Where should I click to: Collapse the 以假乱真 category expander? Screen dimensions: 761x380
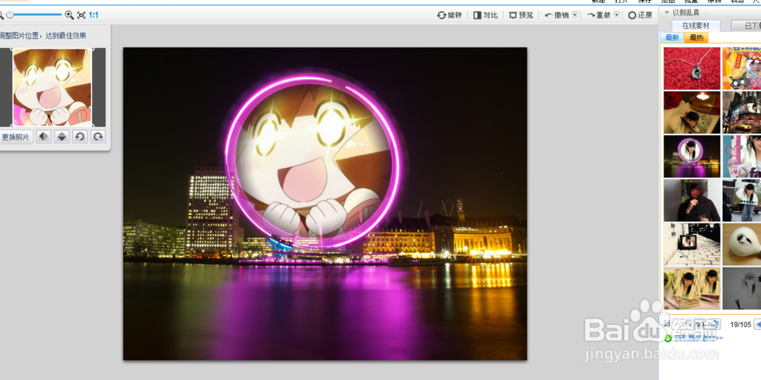[x=667, y=13]
